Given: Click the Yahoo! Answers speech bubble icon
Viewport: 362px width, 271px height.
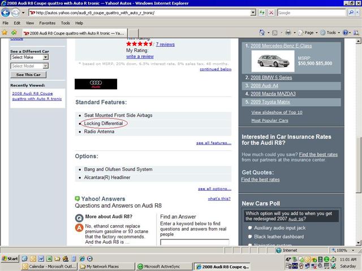Looking at the screenshot, I should pos(77,199).
